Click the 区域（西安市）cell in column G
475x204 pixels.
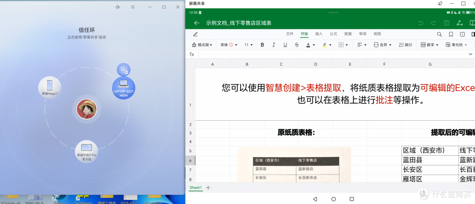[430, 151]
